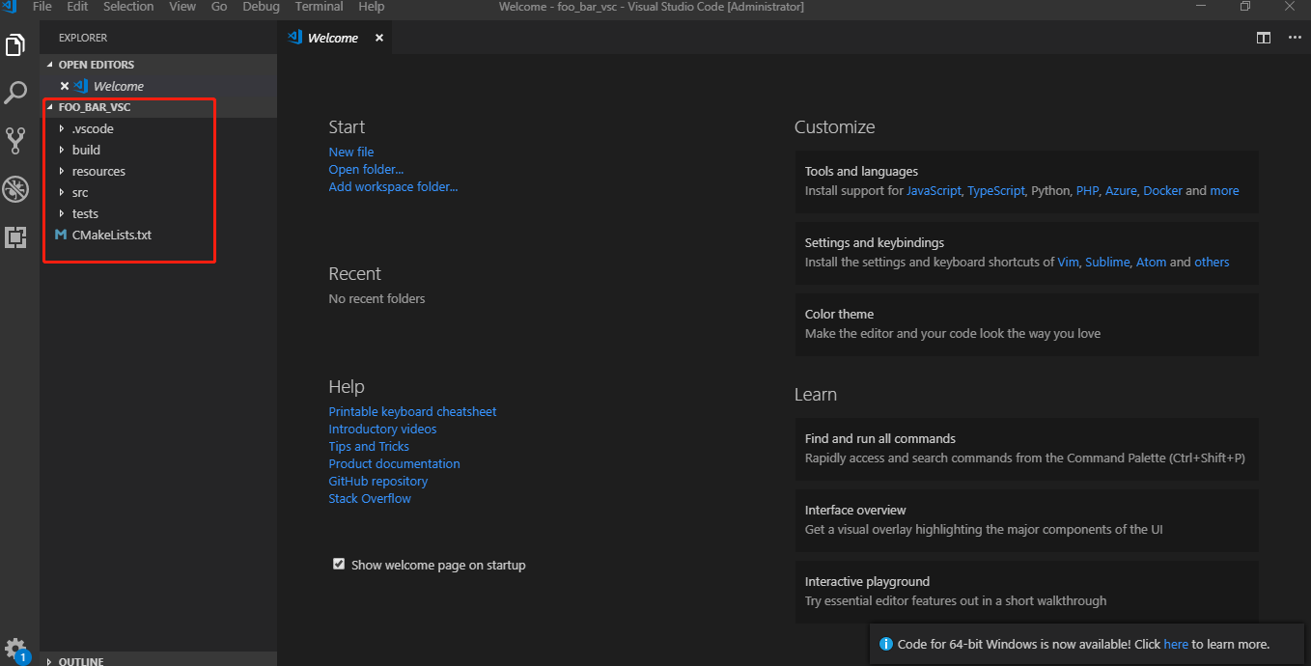Collapse the Open Editors section

50,65
